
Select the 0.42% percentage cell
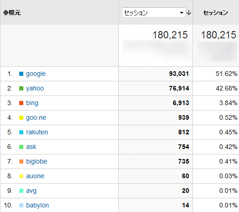228,147
